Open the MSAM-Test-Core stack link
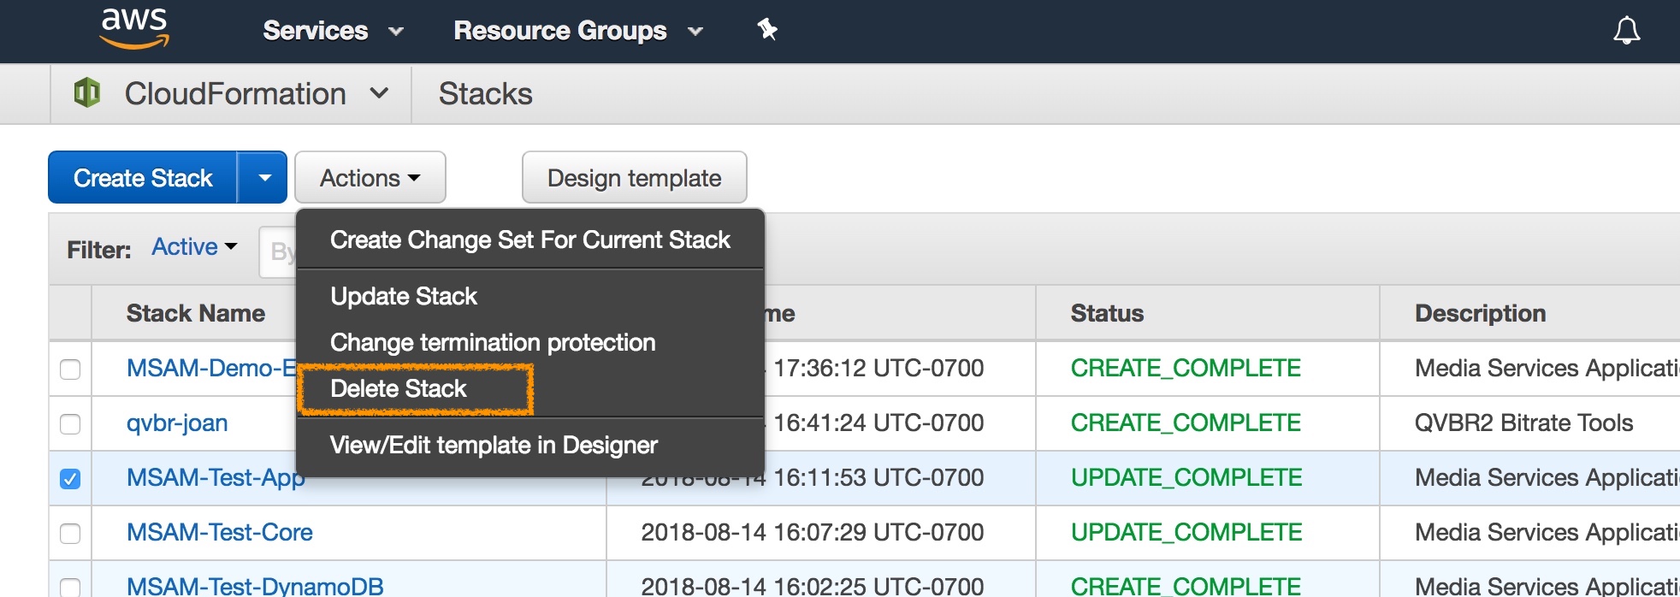The height and width of the screenshot is (597, 1680). point(220,532)
